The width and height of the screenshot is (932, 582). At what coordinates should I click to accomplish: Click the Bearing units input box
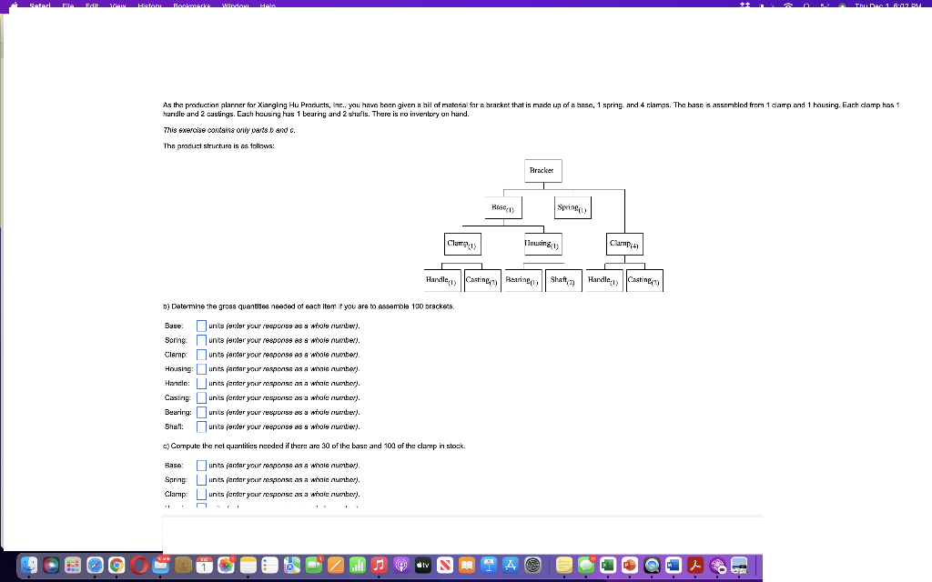tap(201, 412)
